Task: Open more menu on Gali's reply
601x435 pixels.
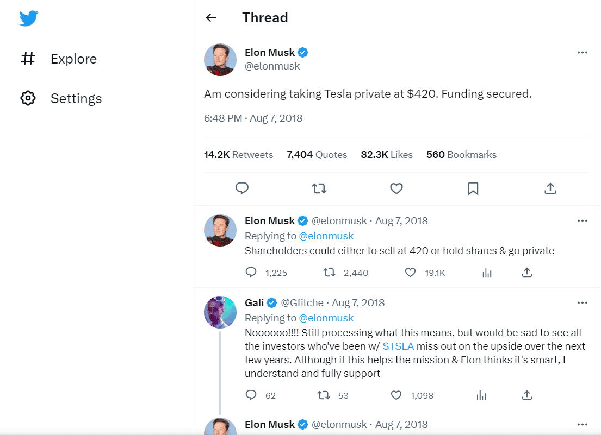Action: [x=583, y=302]
